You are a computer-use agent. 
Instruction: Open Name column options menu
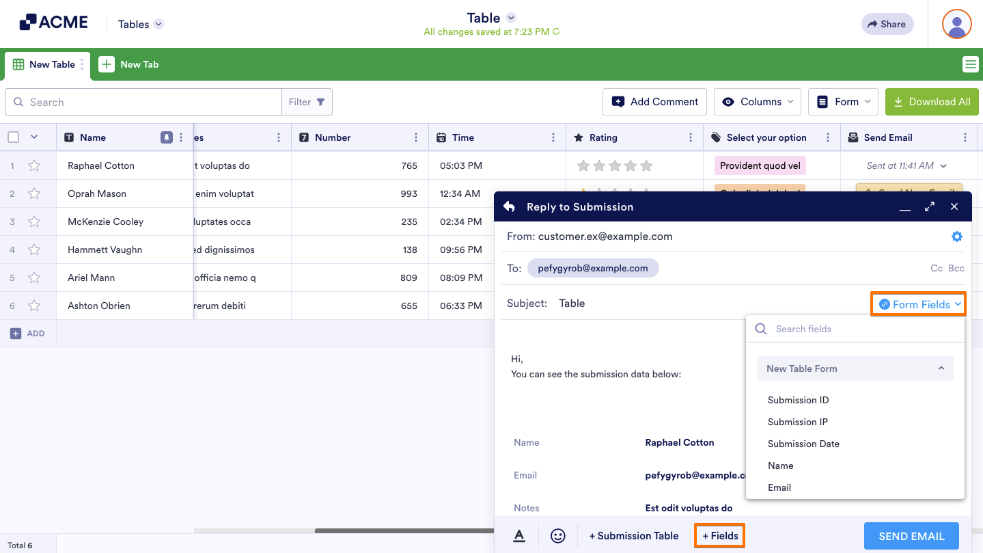pyautogui.click(x=181, y=137)
